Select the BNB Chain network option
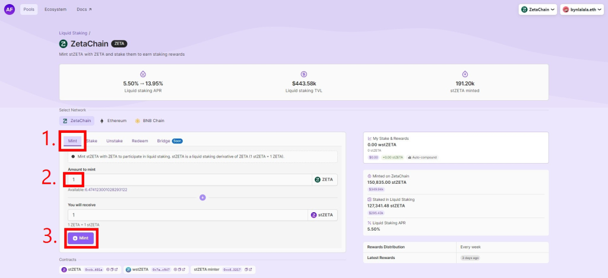Image resolution: width=608 pixels, height=278 pixels. click(150, 120)
